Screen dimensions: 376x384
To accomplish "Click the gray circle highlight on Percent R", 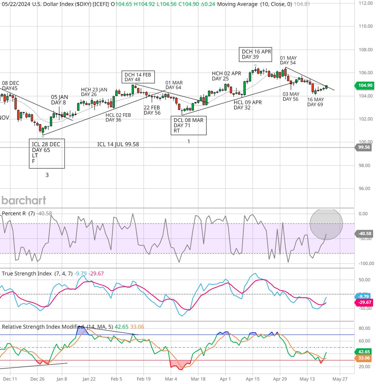I will 326,224.
